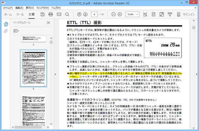Click the print icon
199x131 pixels.
(51, 14)
